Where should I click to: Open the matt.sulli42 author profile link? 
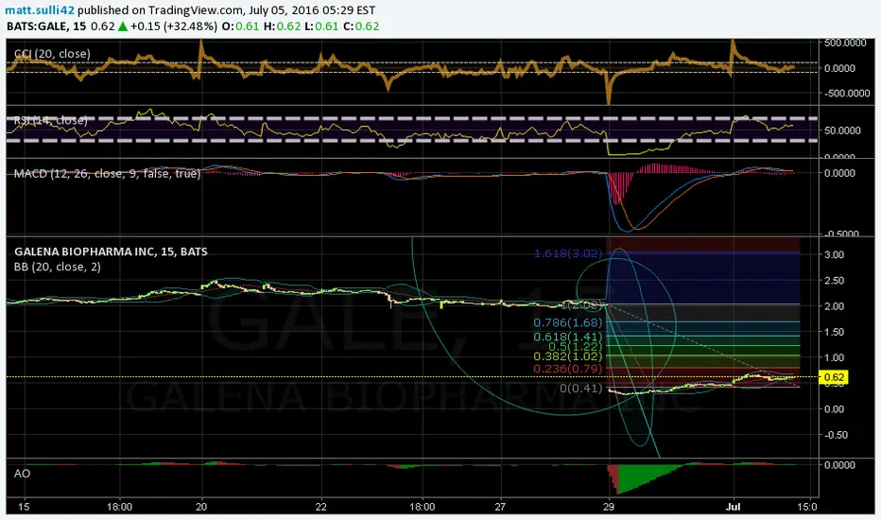pos(40,10)
